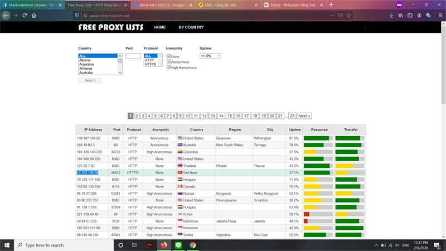The height and width of the screenshot is (251, 446).
Task: Toggle the High Anonymous checkbox
Action: [x=169, y=67]
